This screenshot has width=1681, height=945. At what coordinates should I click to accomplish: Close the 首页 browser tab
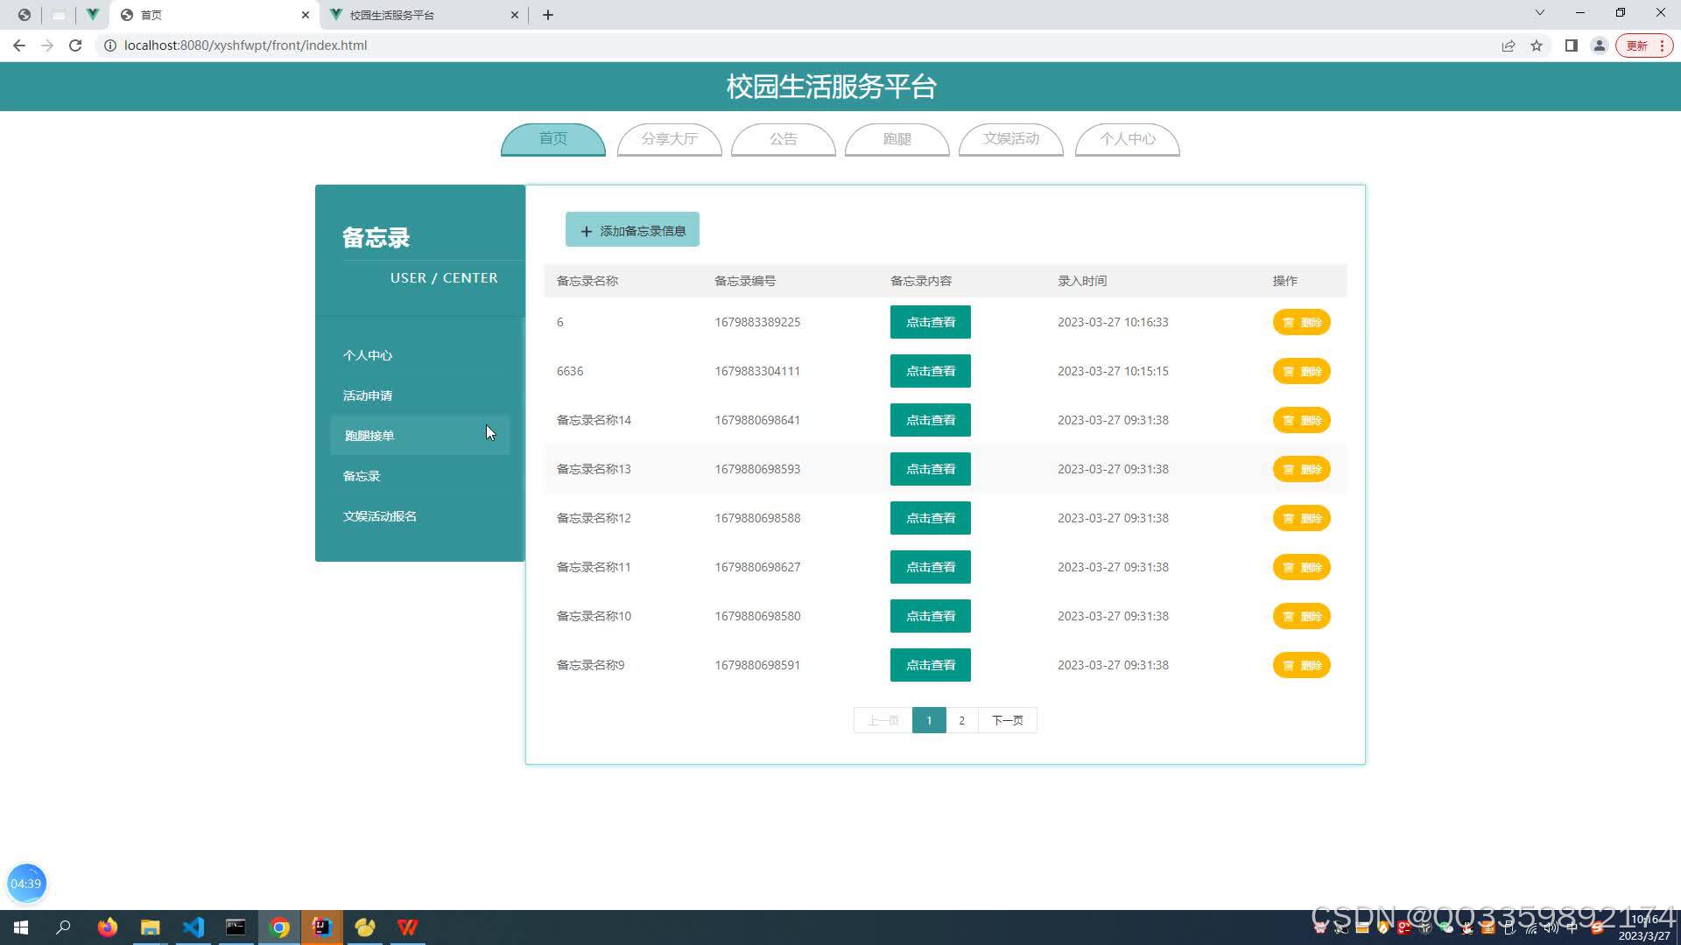pyautogui.click(x=306, y=15)
